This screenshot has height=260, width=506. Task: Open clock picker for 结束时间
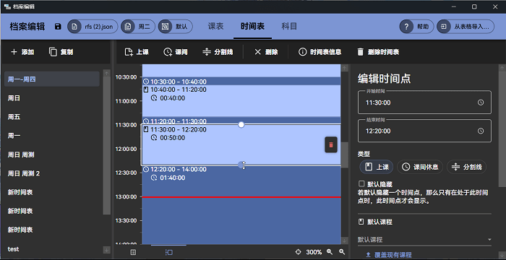point(481,131)
